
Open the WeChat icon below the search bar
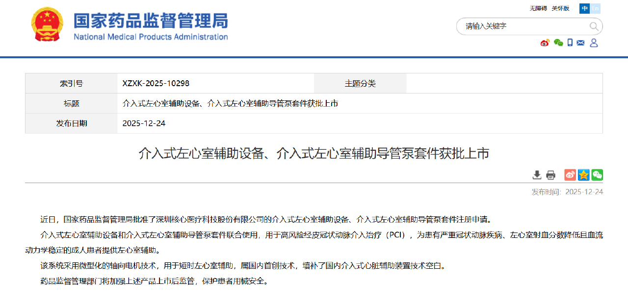pos(558,43)
